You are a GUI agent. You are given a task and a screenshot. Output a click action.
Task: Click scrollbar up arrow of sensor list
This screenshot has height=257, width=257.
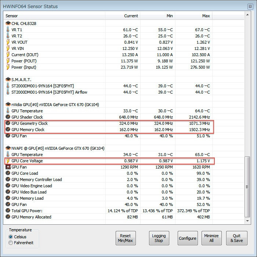tap(247, 15)
